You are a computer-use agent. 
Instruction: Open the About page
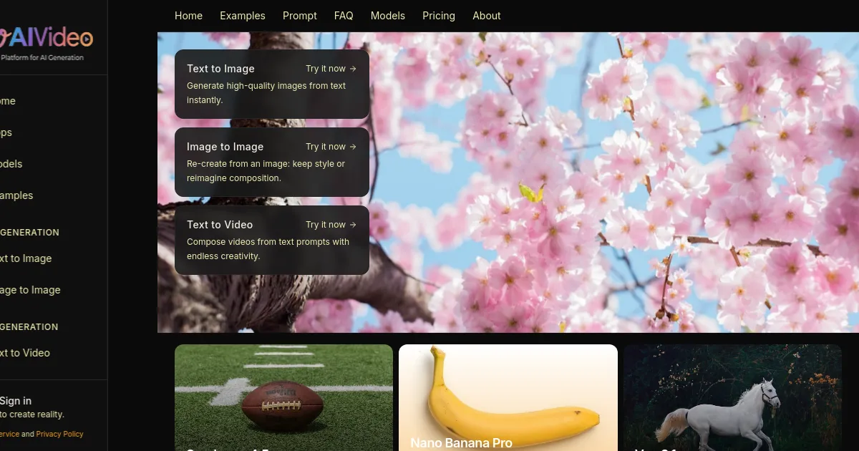click(486, 16)
